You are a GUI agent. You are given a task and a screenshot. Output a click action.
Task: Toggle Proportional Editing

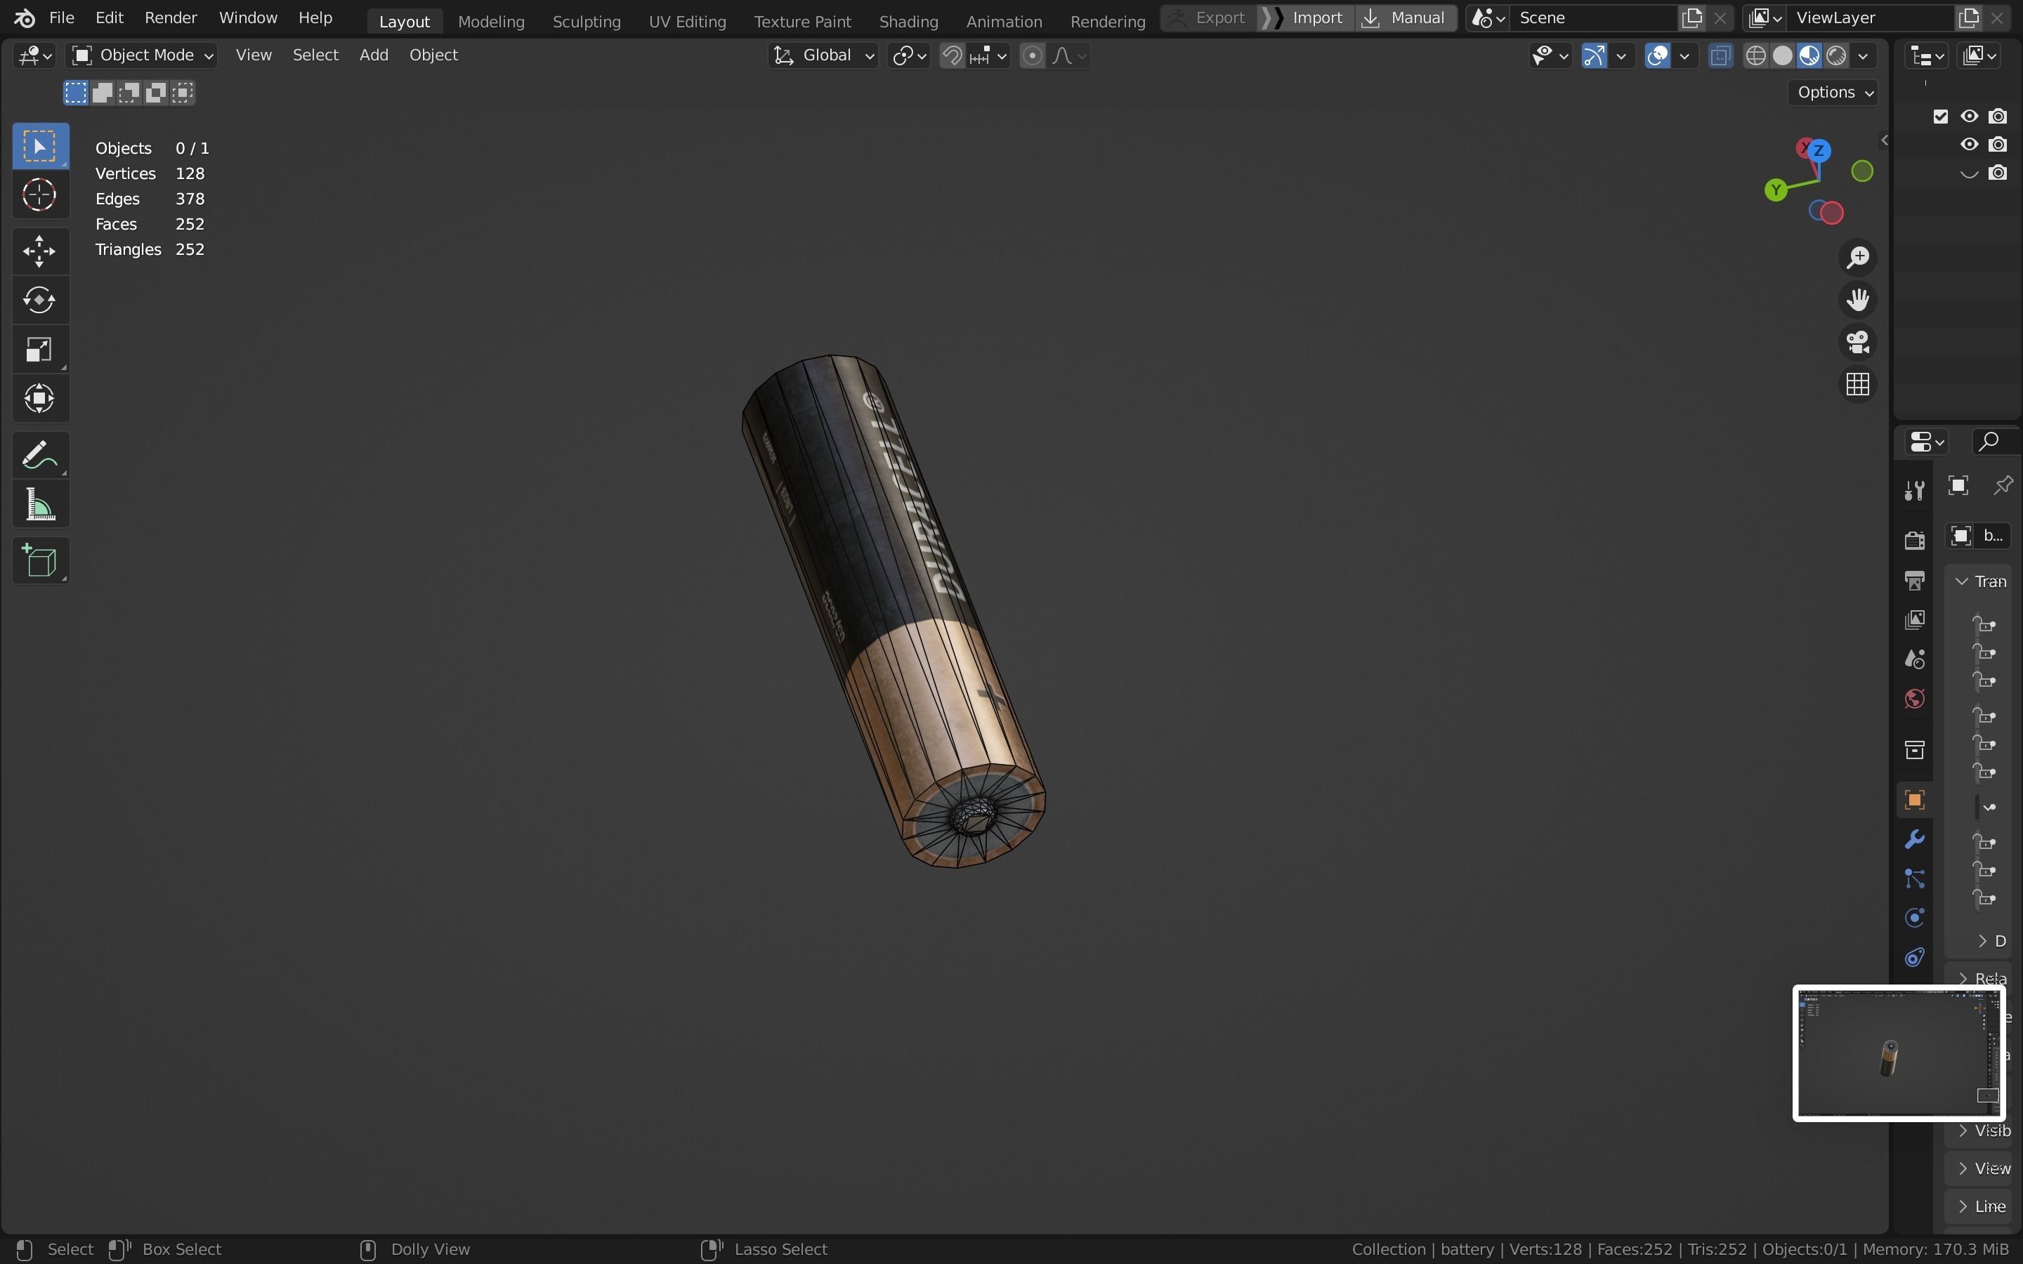click(1033, 56)
